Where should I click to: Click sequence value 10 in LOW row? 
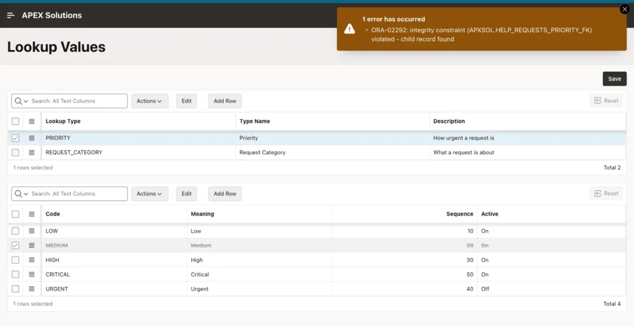click(405, 231)
